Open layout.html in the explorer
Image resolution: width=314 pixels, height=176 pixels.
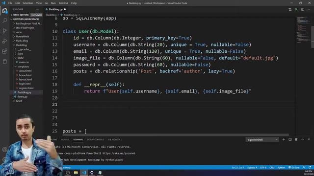tap(26, 79)
